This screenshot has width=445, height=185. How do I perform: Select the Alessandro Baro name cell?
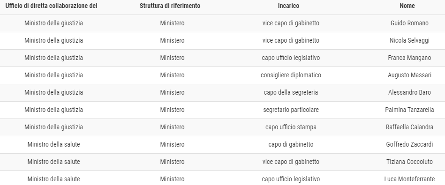click(409, 92)
